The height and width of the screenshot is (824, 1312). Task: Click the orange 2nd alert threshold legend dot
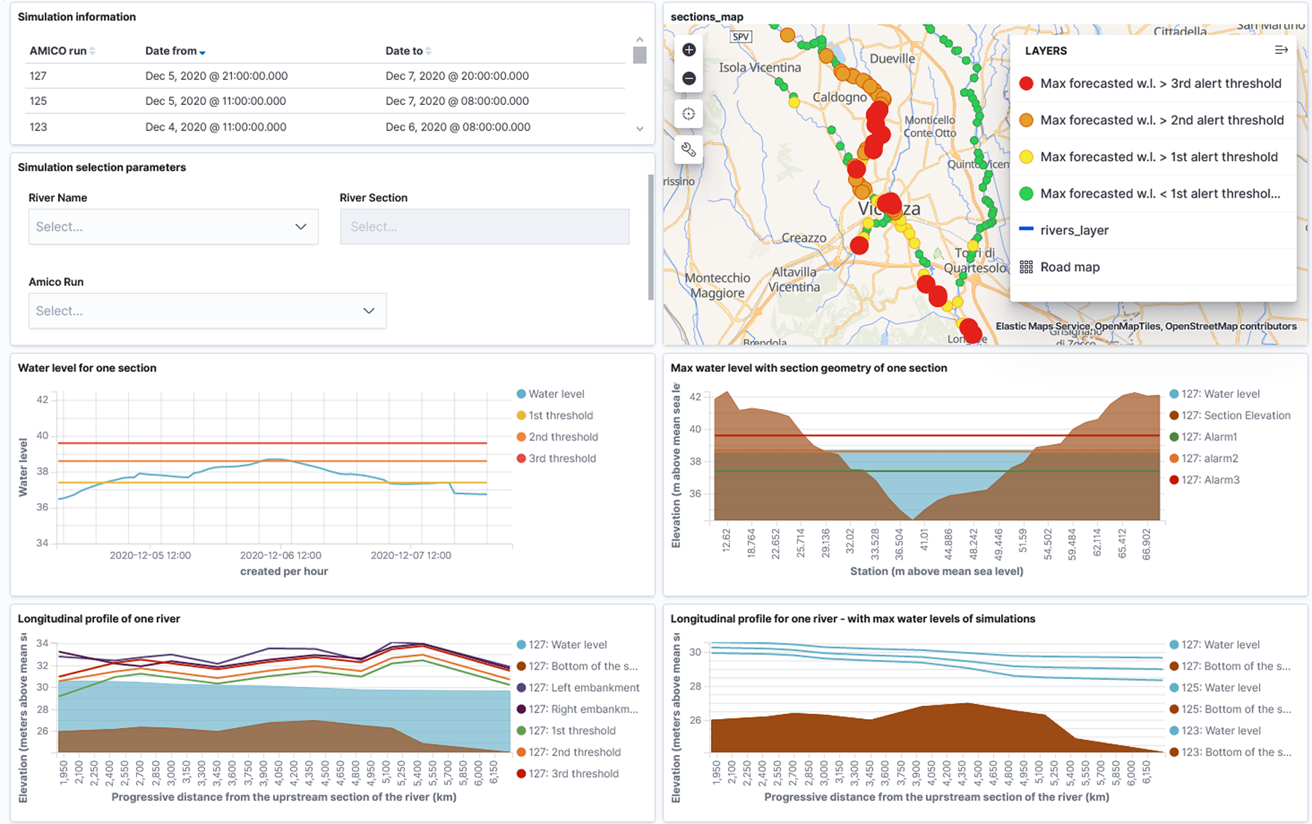point(1026,120)
